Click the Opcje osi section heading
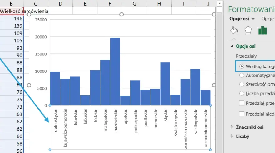 246,46
